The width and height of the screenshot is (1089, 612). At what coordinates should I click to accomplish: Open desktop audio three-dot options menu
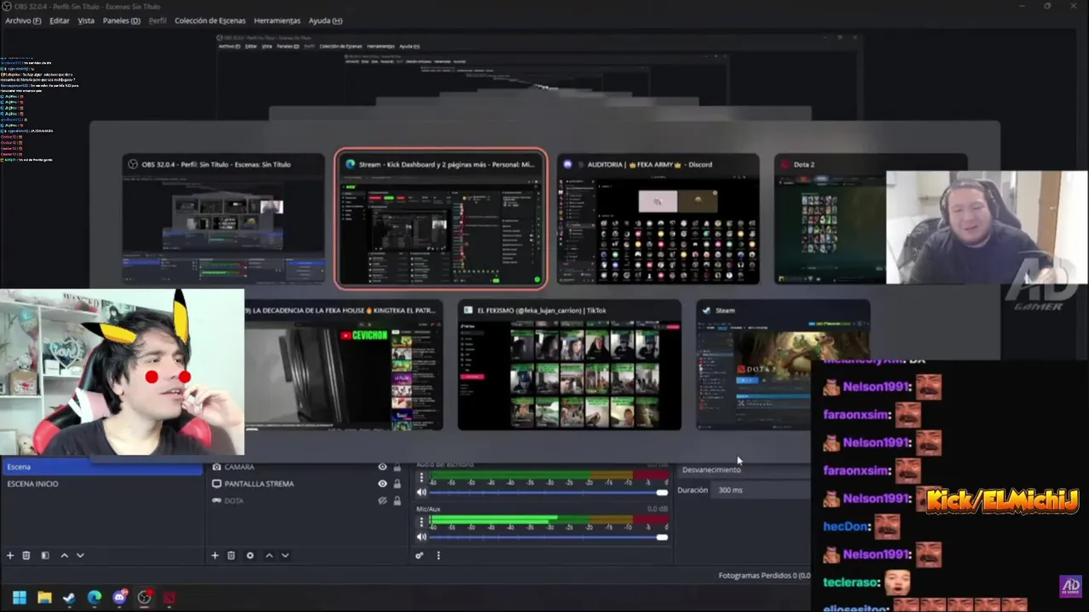[421, 478]
